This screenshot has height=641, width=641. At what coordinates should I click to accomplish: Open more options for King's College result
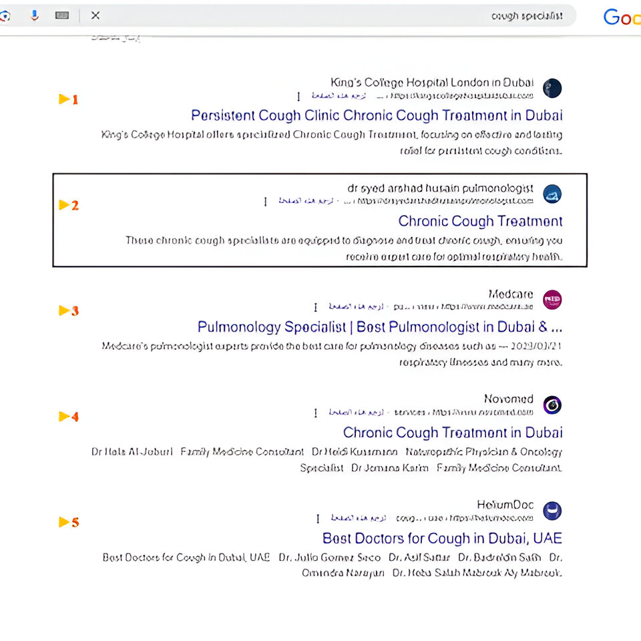tap(298, 96)
